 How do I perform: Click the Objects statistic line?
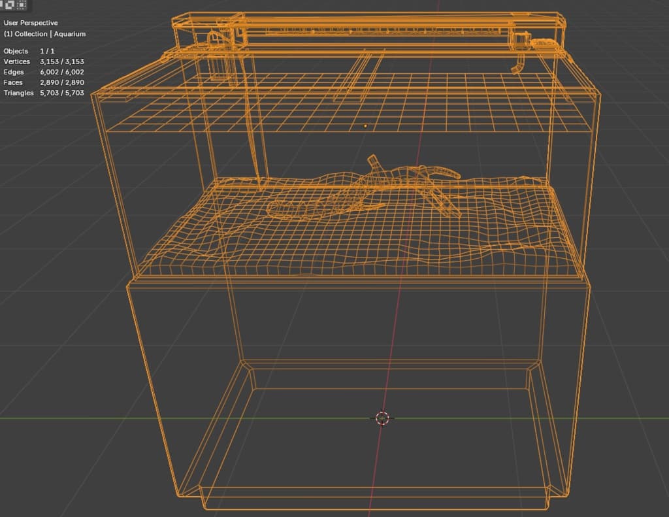point(29,51)
